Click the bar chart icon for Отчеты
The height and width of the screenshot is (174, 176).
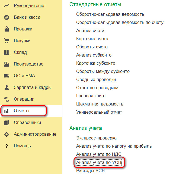coord(7,111)
